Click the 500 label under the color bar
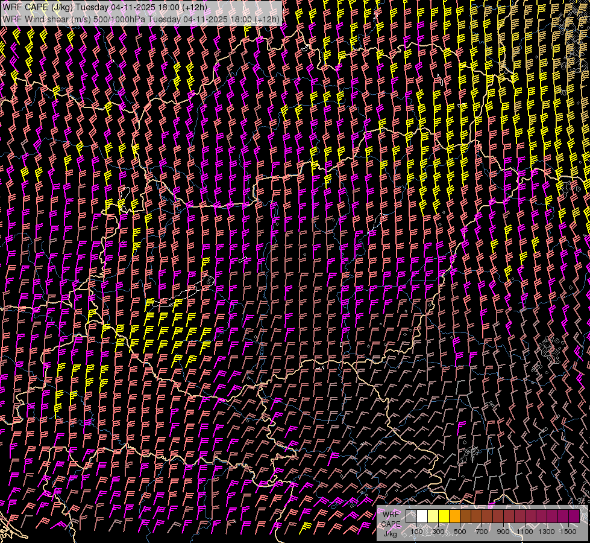590x543 pixels. tap(460, 532)
